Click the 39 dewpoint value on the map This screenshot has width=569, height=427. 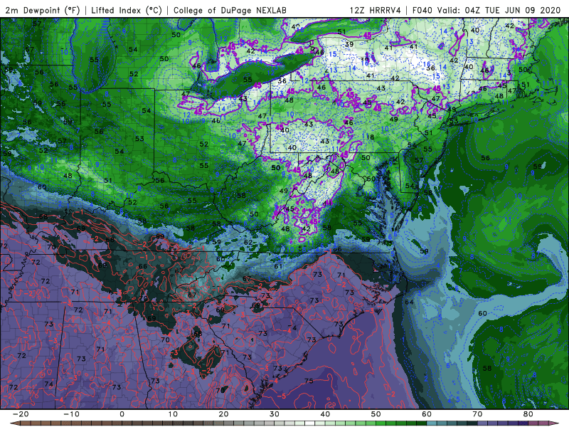pyautogui.click(x=349, y=44)
